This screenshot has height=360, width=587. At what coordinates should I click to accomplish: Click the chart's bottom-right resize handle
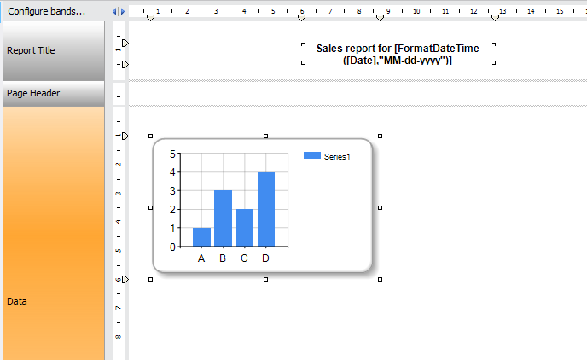(x=380, y=279)
